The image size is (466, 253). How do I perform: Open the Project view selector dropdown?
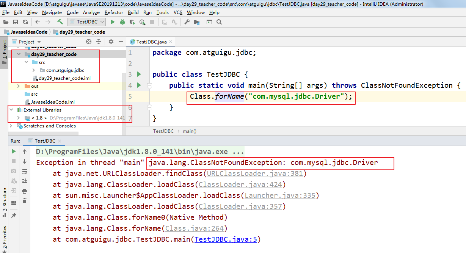click(27, 42)
